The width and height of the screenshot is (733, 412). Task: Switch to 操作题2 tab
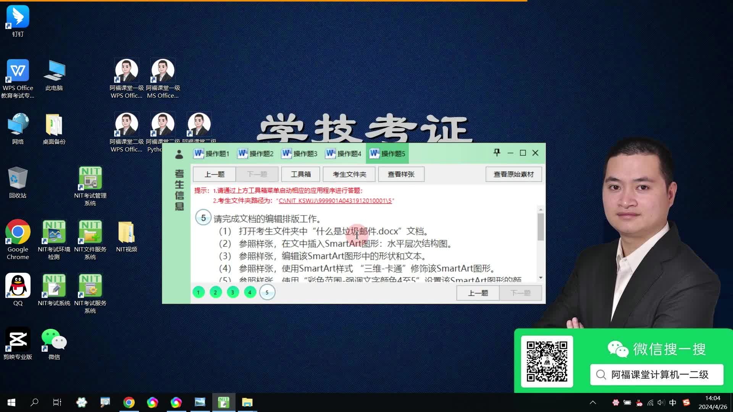(x=256, y=153)
